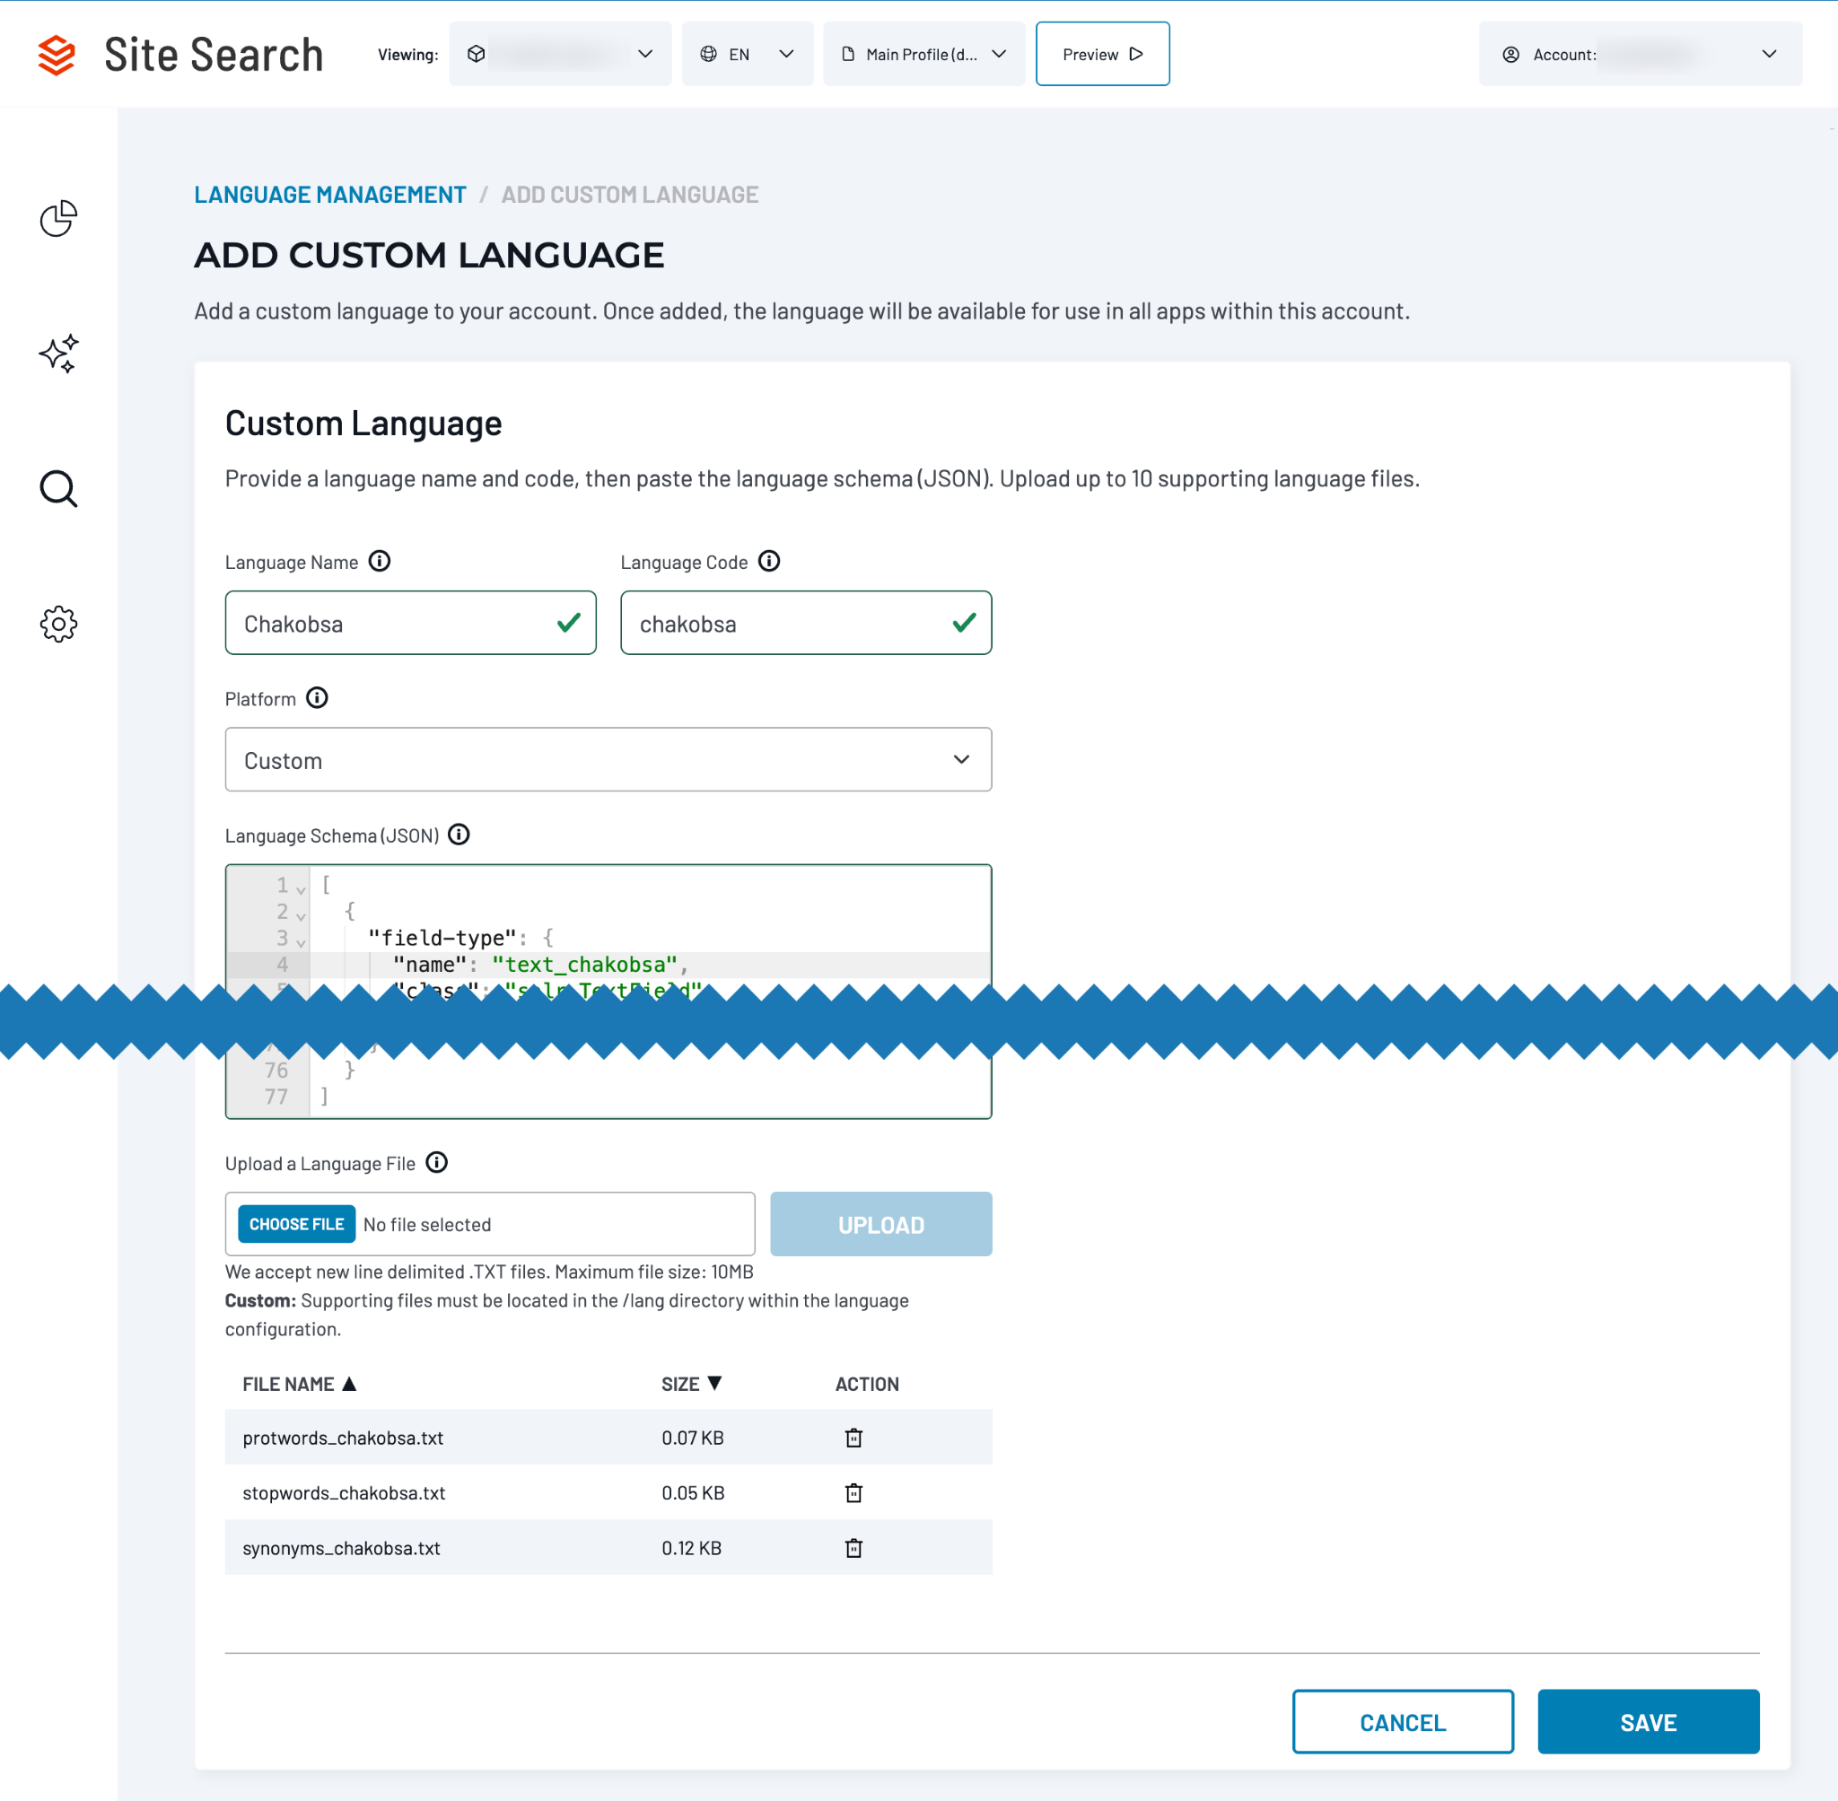This screenshot has width=1838, height=1801.
Task: Click the Language Code info icon
Action: pos(770,562)
